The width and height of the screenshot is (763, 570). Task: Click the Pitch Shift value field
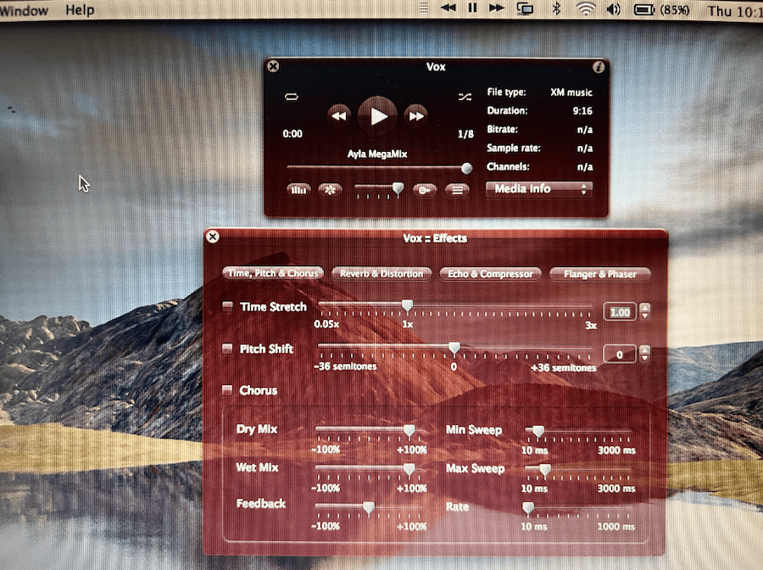coord(620,355)
